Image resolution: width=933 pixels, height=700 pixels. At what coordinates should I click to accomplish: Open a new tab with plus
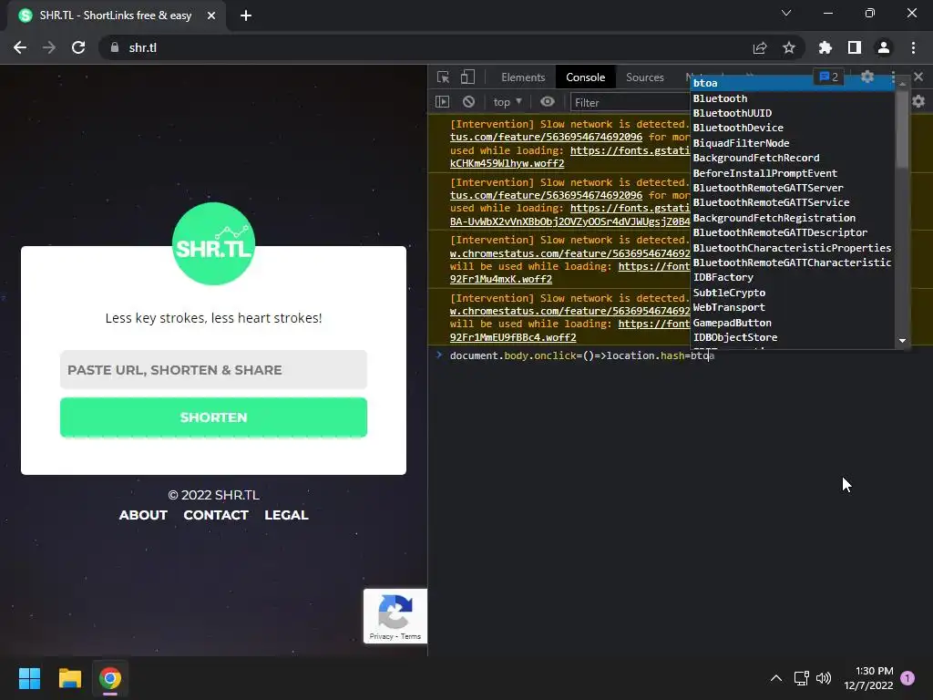tap(246, 15)
